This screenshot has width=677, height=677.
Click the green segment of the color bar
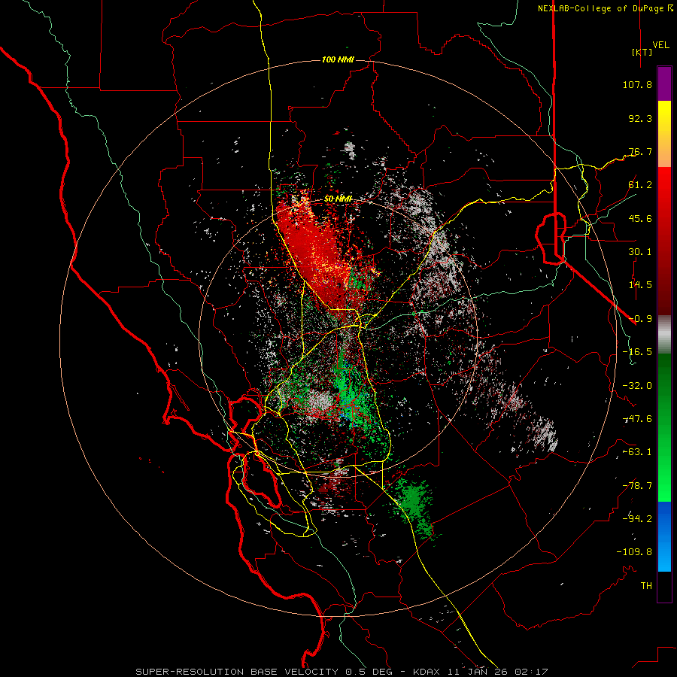coord(664,427)
